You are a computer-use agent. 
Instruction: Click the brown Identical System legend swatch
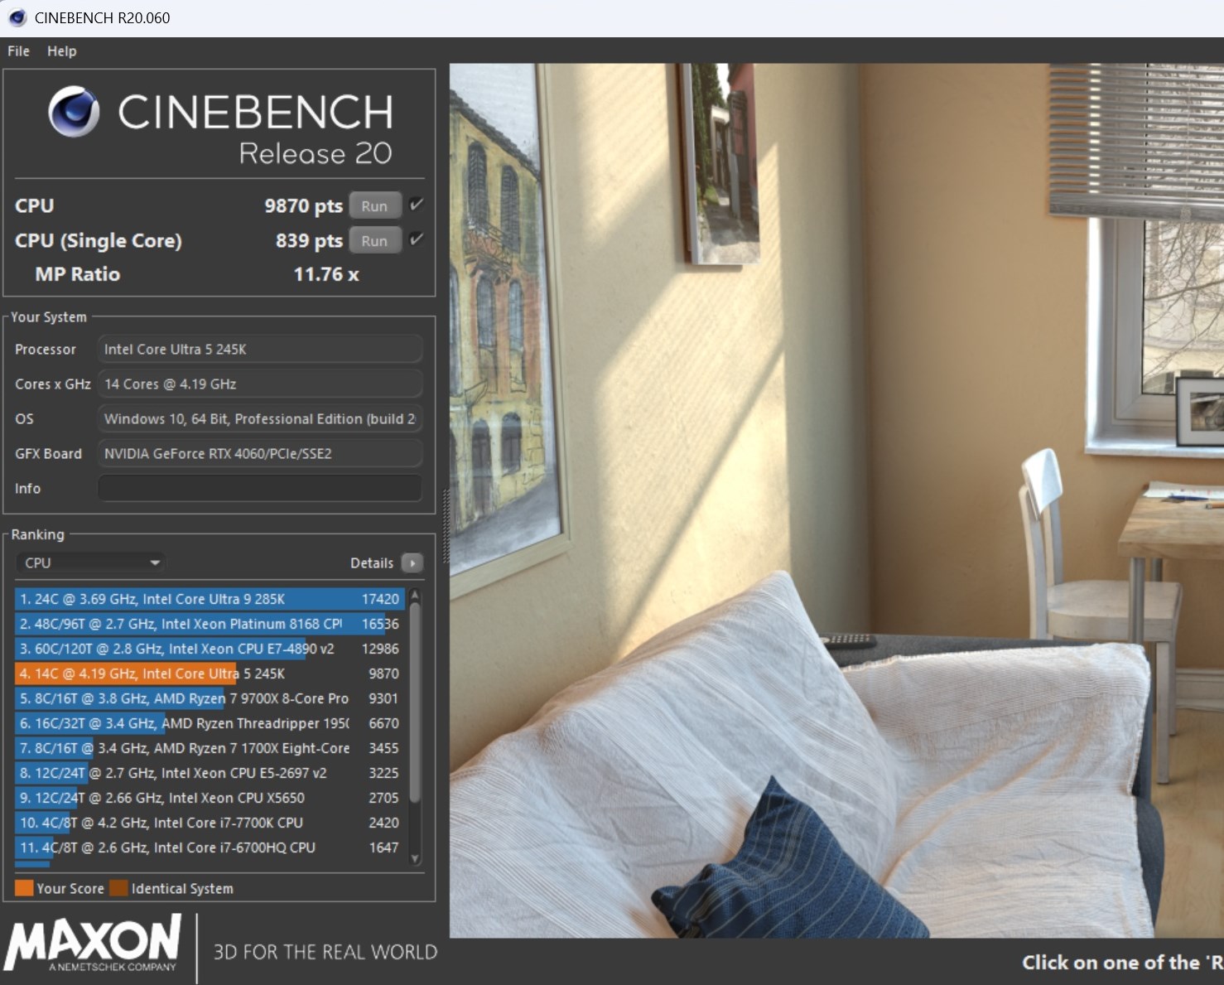click(x=118, y=888)
